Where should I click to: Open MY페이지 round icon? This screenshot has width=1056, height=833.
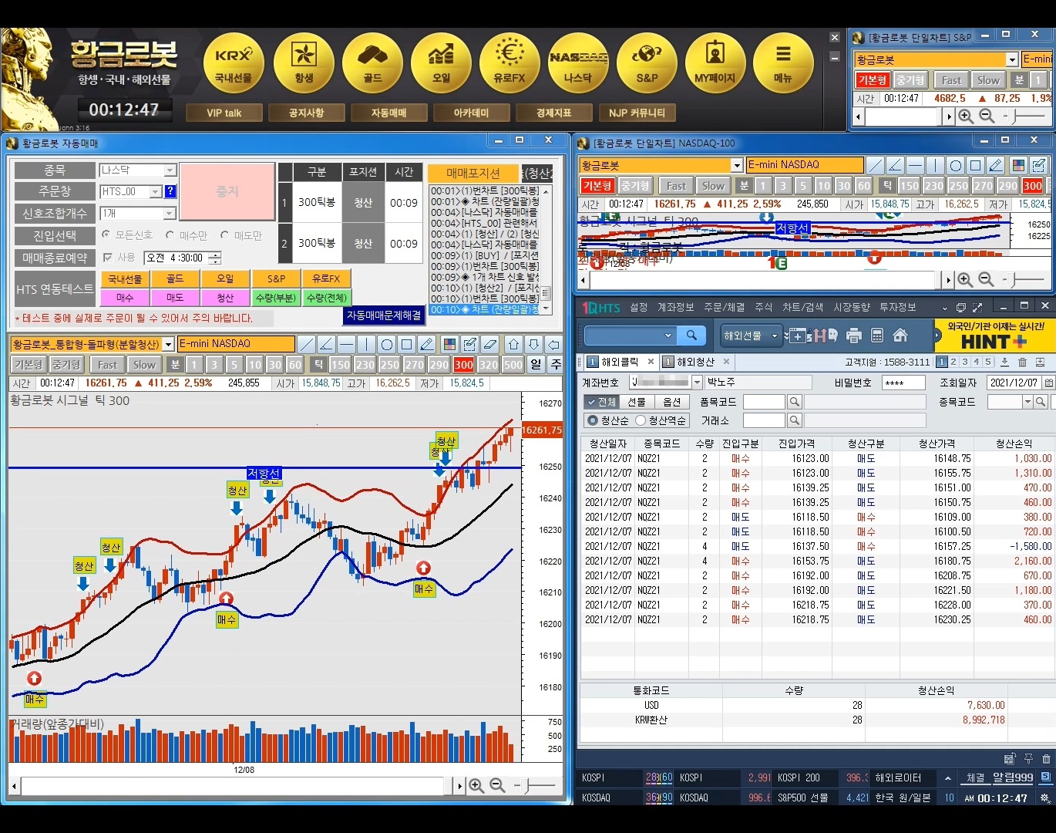coord(715,63)
